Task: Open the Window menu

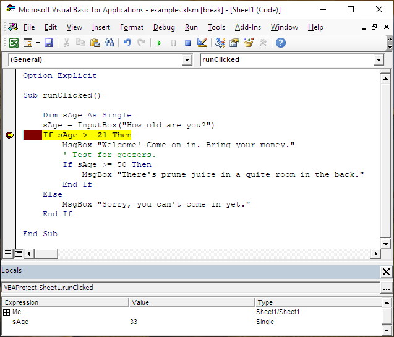Action: [285, 27]
